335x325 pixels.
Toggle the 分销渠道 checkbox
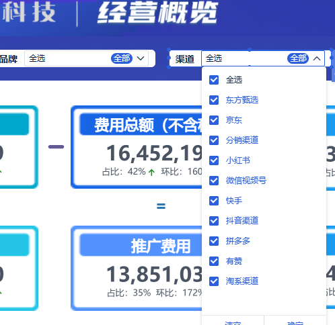(214, 140)
